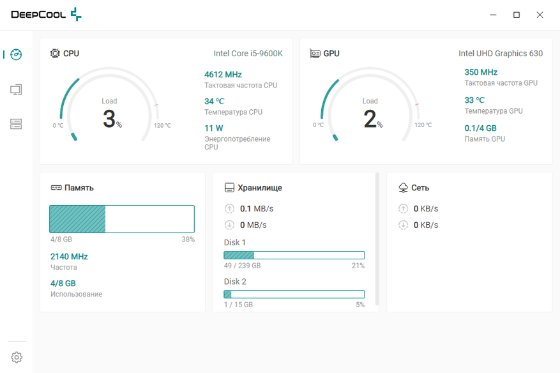This screenshot has height=373, width=560.
Task: Click the 4612 MHz CPU clock value
Action: pos(223,74)
